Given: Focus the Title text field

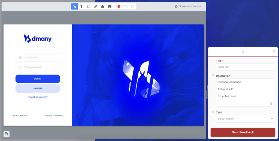Looking at the screenshot, I should tap(245, 67).
